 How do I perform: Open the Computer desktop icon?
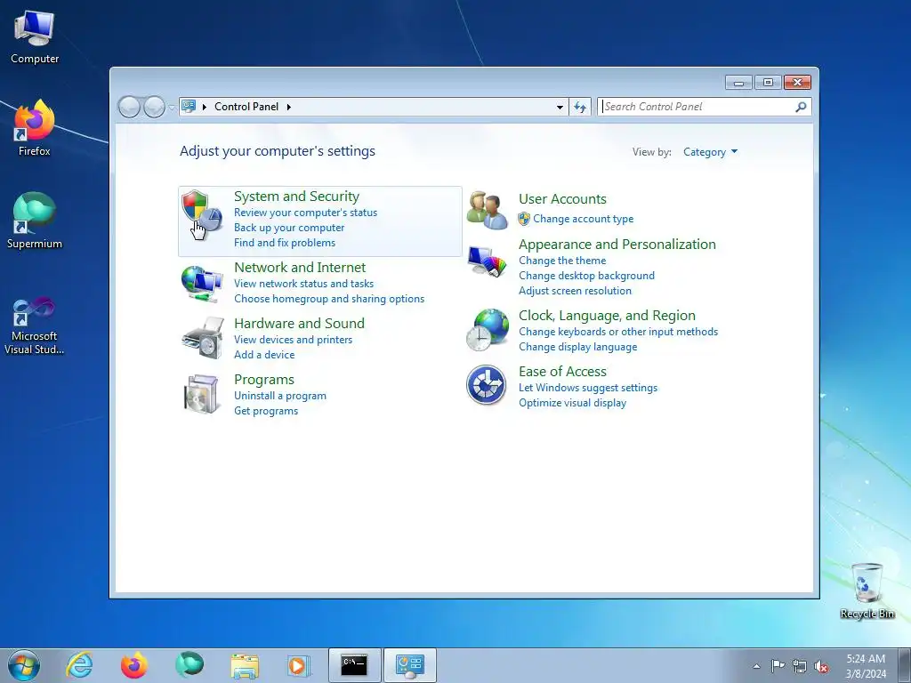click(x=35, y=37)
